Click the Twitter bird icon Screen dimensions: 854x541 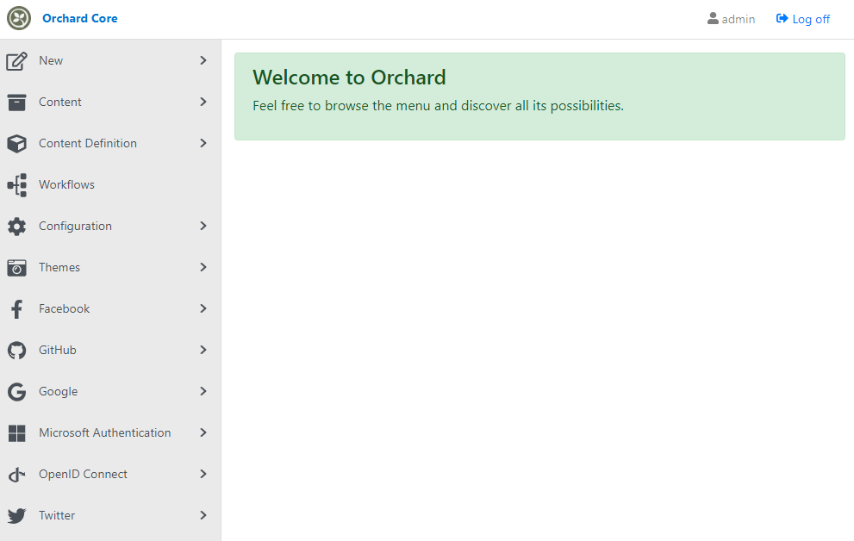pos(17,516)
